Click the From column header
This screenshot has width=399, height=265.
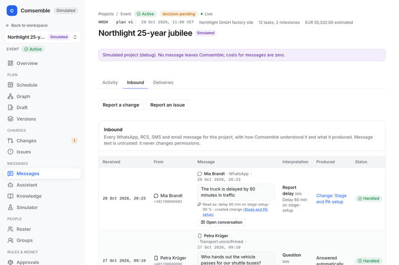click(158, 162)
